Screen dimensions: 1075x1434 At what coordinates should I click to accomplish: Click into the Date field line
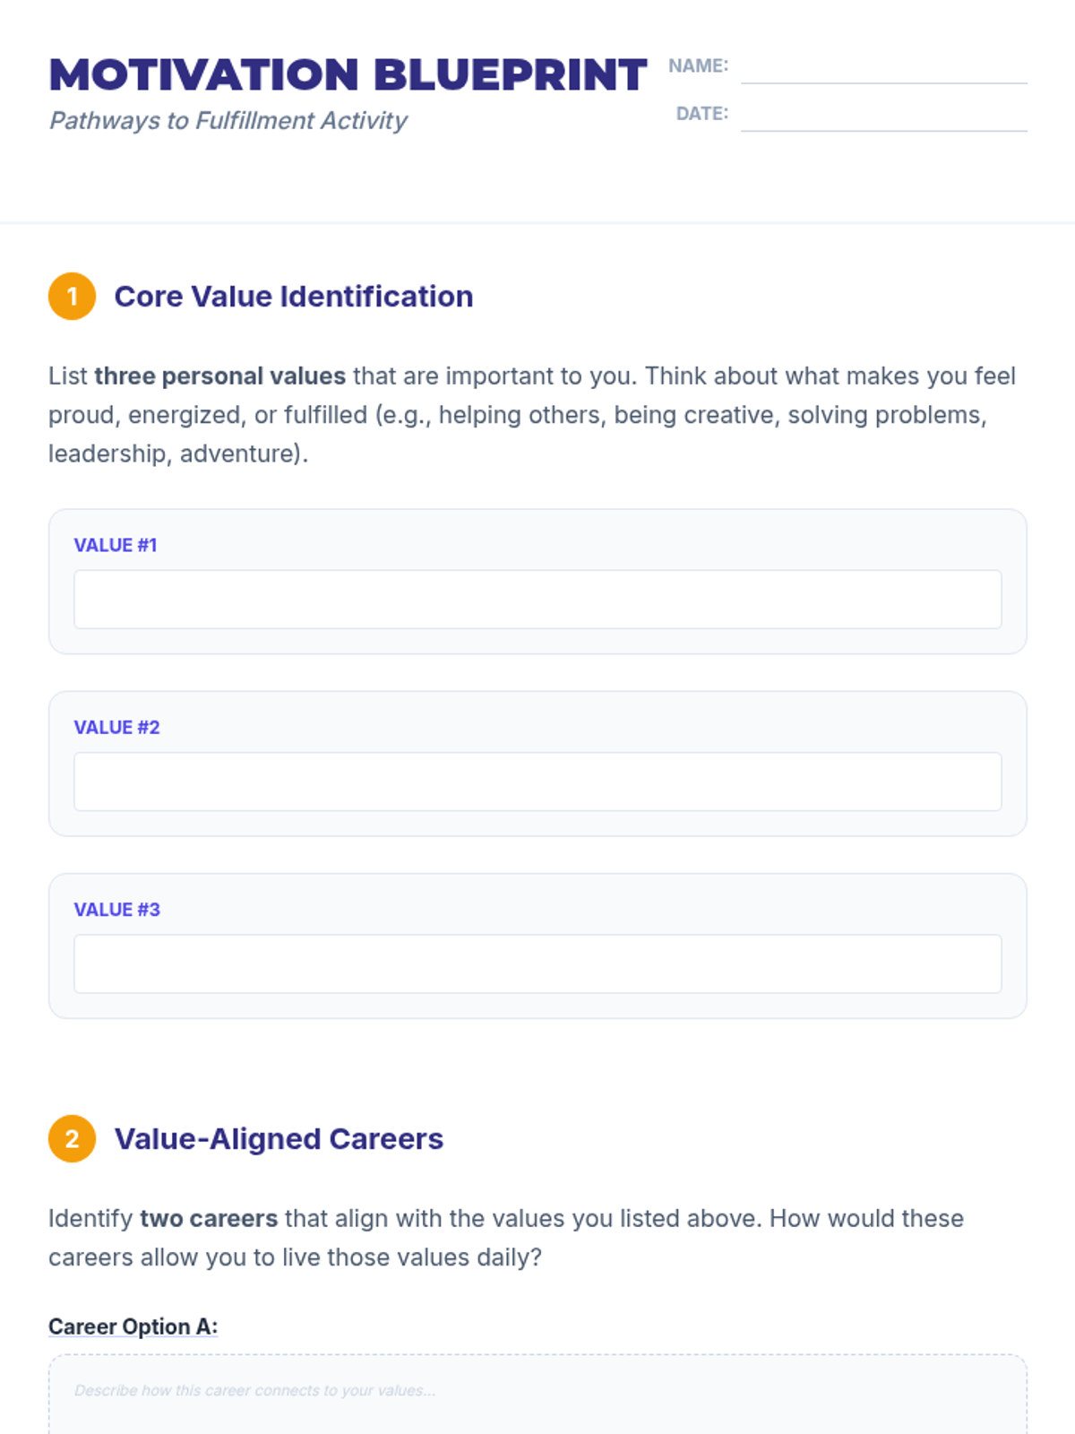coord(883,117)
